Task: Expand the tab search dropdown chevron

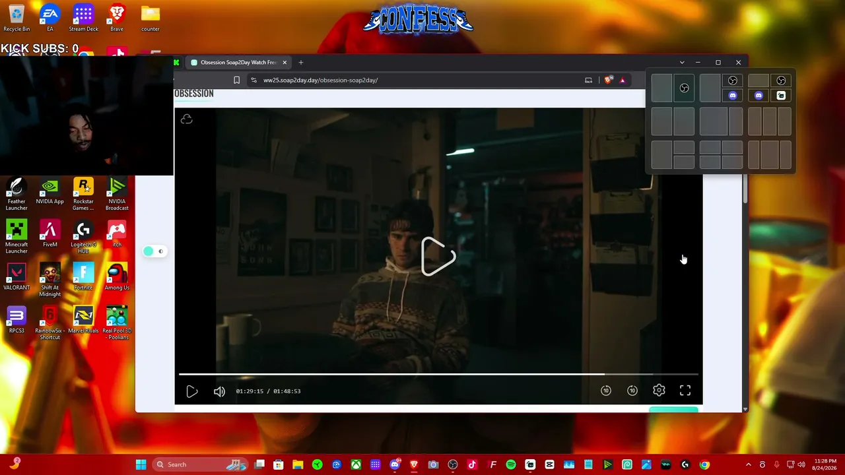Action: (x=682, y=63)
